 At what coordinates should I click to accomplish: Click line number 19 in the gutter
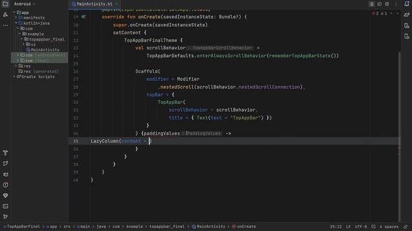point(76,17)
